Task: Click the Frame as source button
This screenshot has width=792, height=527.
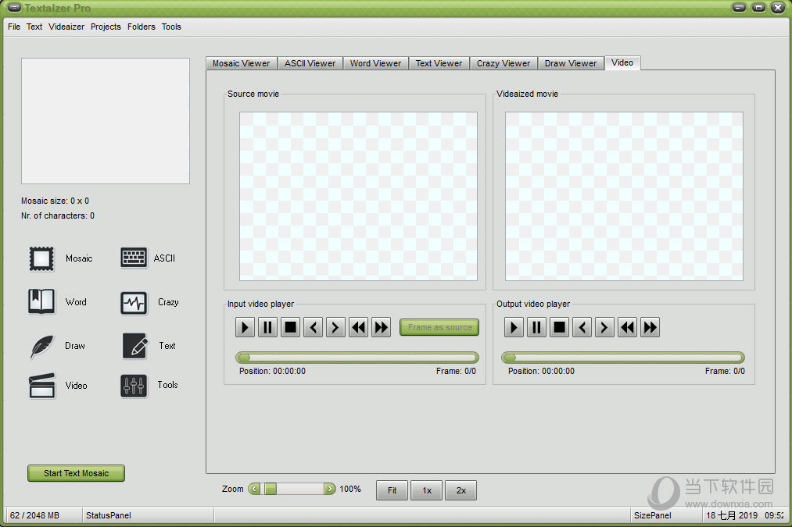Action: 439,327
